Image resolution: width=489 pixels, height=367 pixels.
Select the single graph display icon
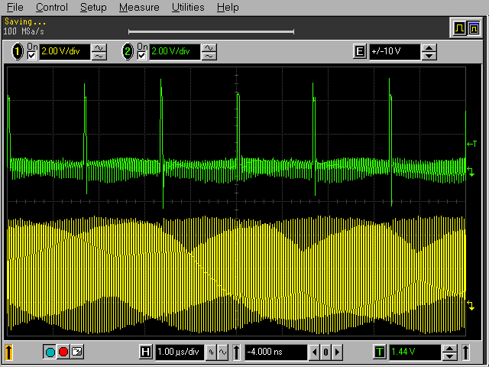pyautogui.click(x=459, y=28)
